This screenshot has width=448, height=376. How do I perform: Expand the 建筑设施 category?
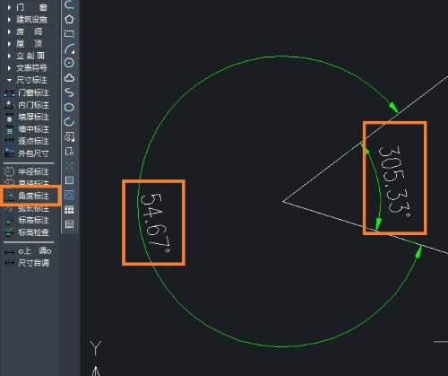click(x=28, y=20)
